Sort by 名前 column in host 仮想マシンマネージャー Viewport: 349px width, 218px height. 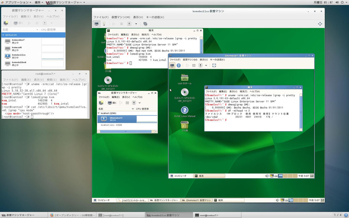[x=20, y=30]
